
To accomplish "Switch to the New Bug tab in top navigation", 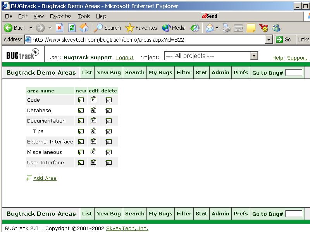I will tap(108, 72).
